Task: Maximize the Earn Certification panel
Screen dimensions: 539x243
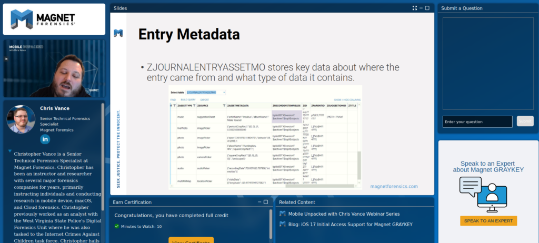Action: (x=266, y=202)
